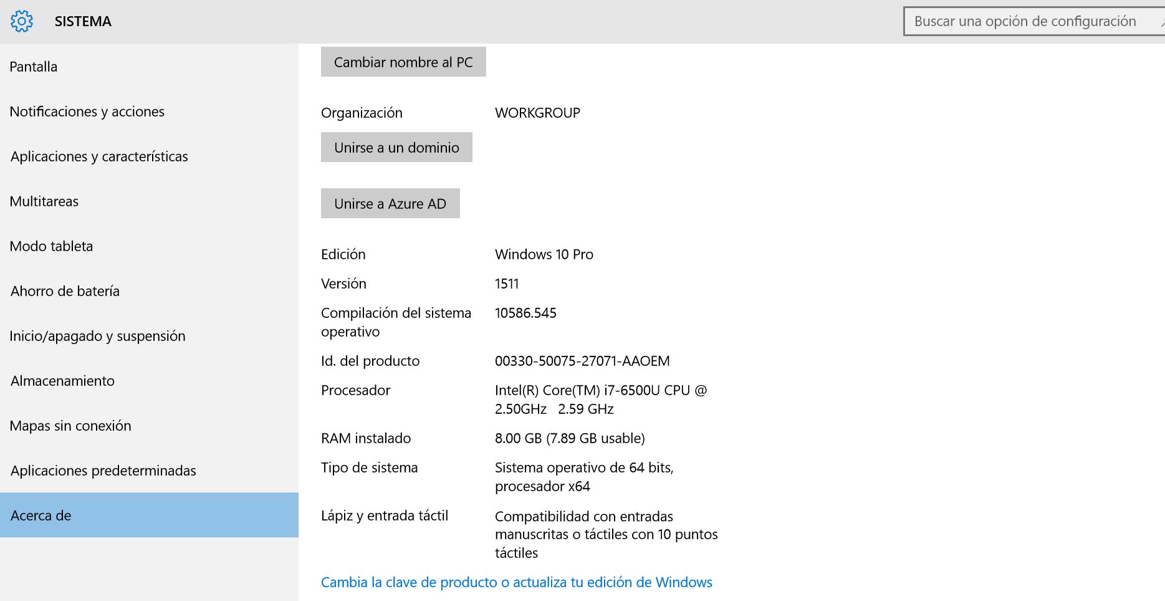Click the Compilación del sistema operativo label
This screenshot has width=1165, height=601.
coord(396,322)
